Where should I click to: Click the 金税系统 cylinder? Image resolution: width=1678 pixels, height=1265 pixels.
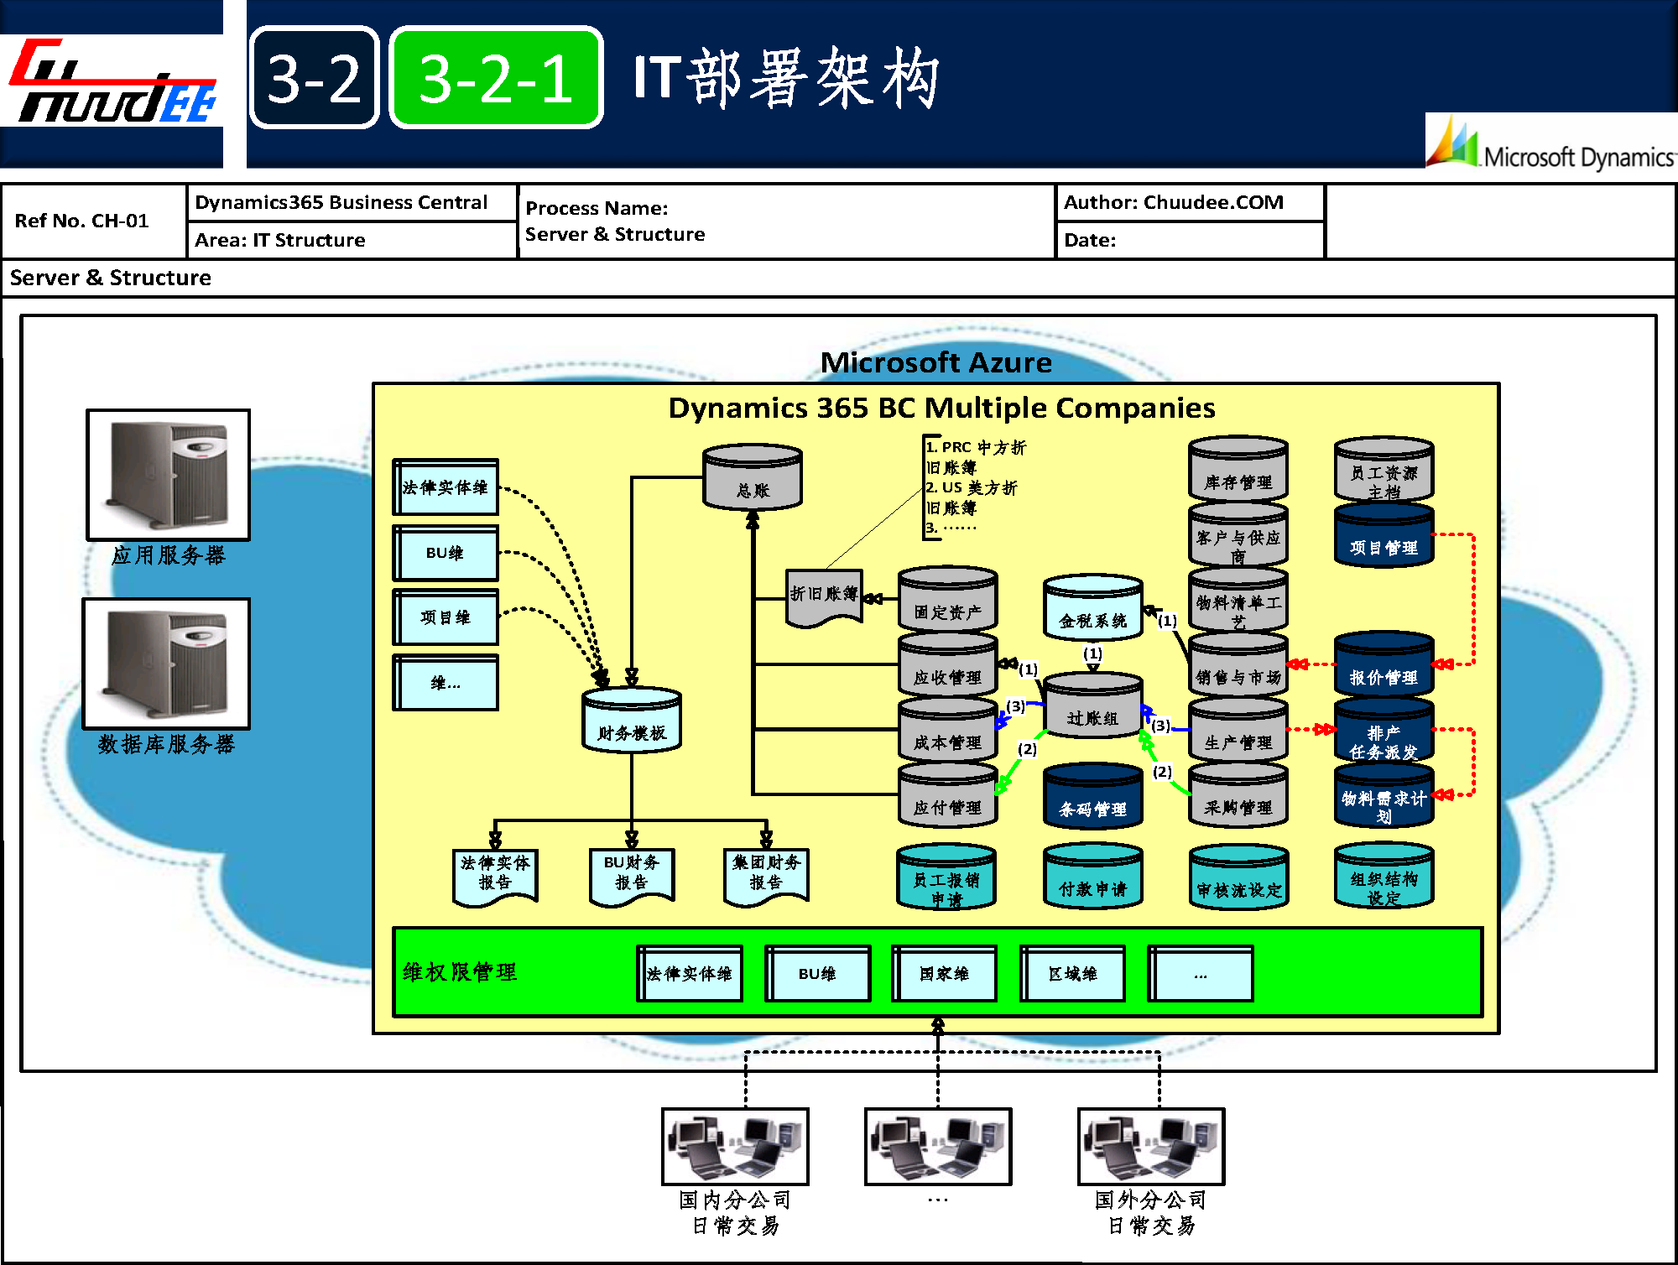click(1092, 609)
